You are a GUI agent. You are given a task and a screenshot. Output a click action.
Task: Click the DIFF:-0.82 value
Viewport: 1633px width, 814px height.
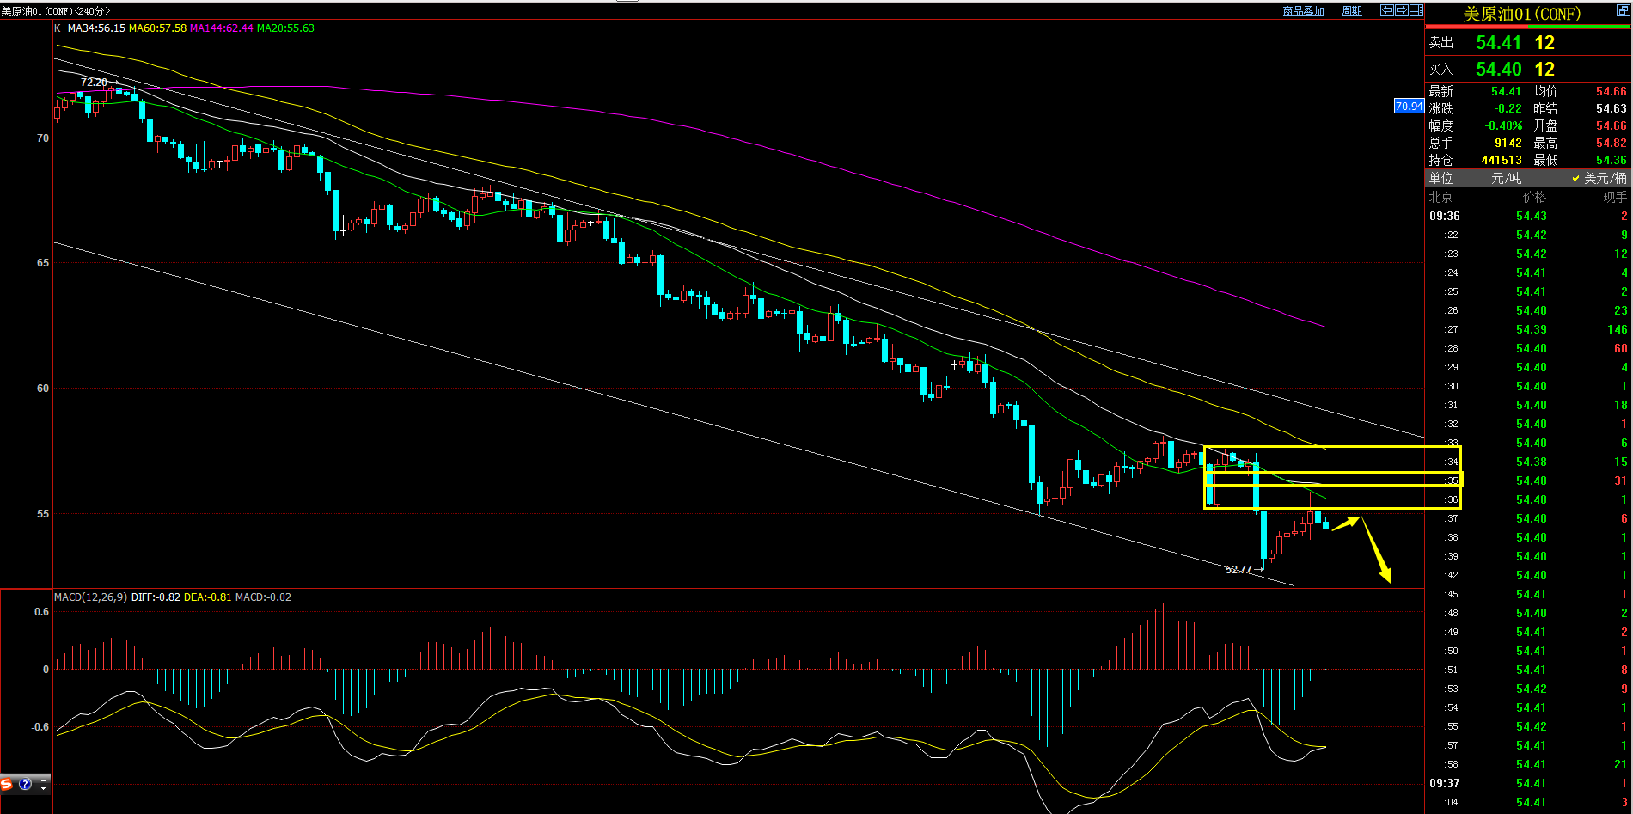156,597
